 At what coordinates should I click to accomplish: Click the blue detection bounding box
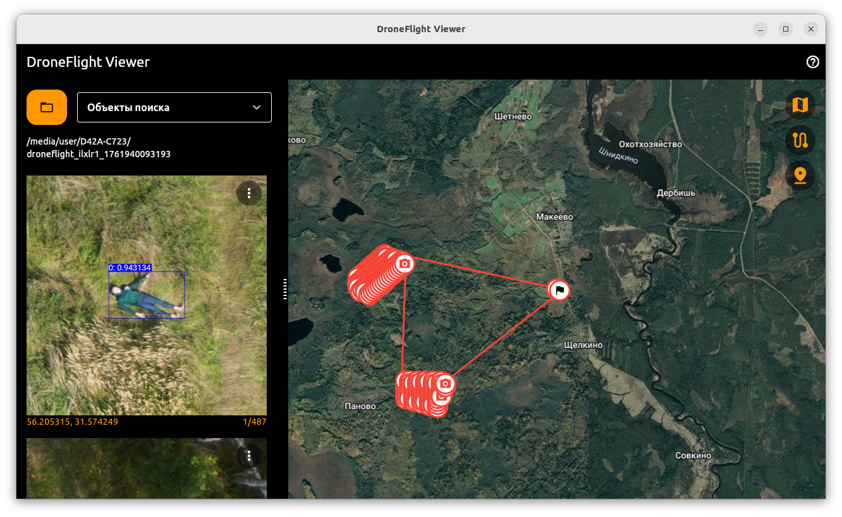tap(147, 295)
